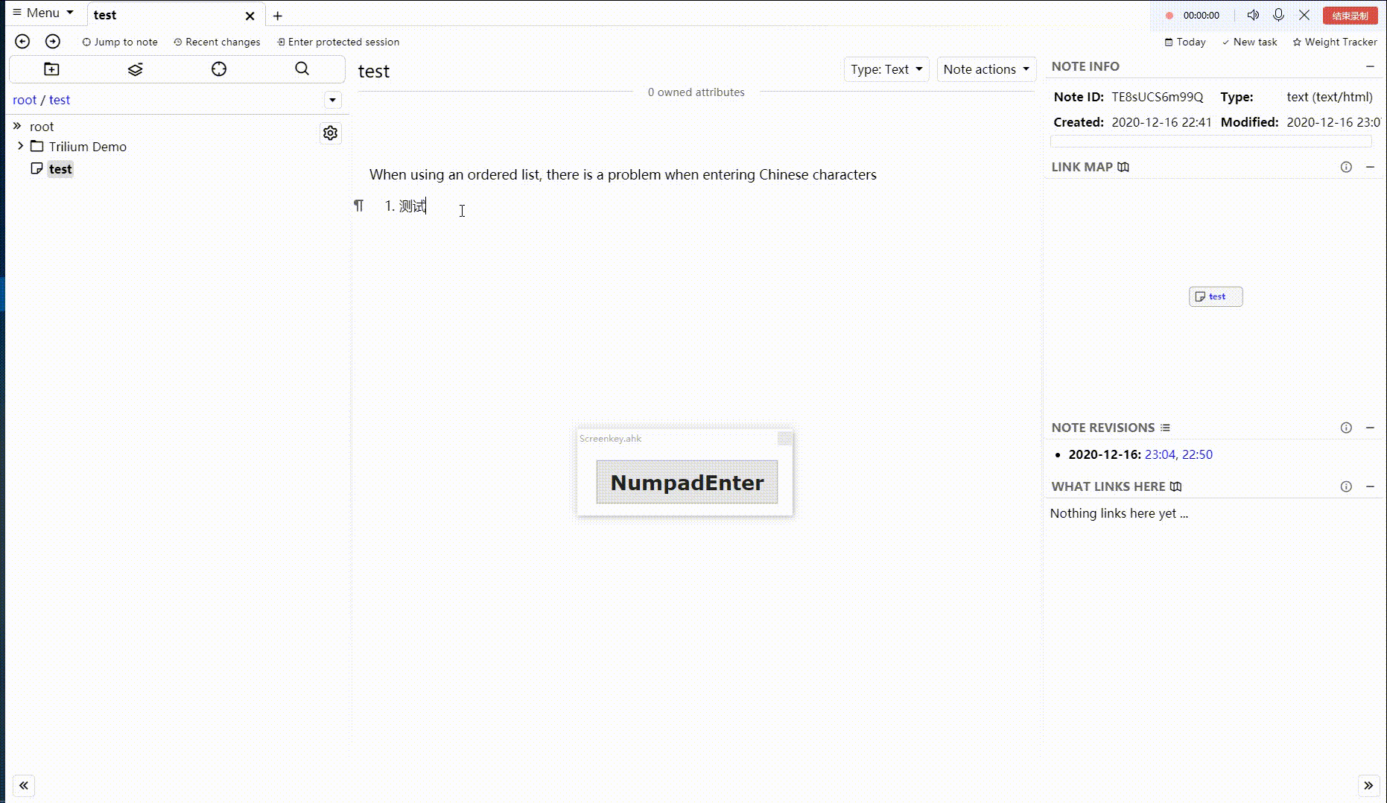Collapse the NOTE INFO panel
The width and height of the screenshot is (1387, 803).
click(1371, 66)
